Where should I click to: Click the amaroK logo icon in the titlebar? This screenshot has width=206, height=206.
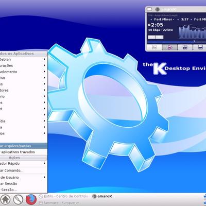[158, 9]
